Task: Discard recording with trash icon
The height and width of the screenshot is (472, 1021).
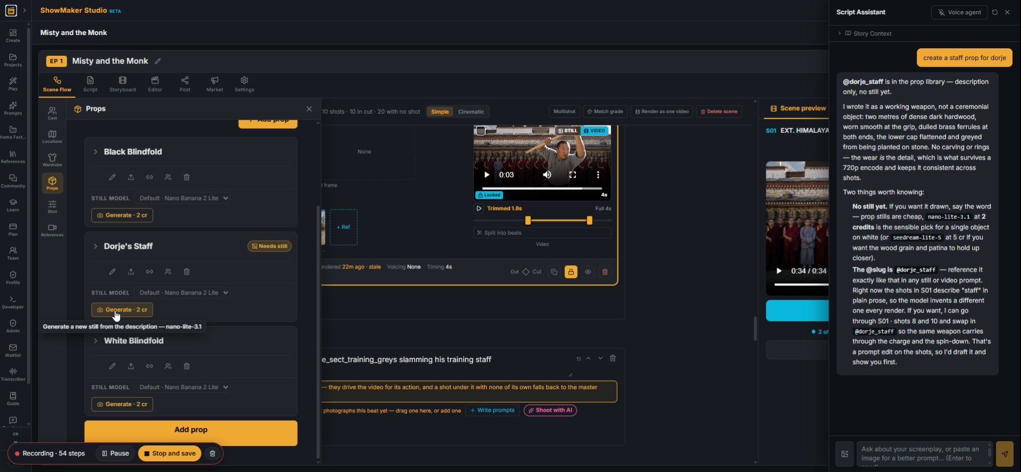Action: pos(212,453)
